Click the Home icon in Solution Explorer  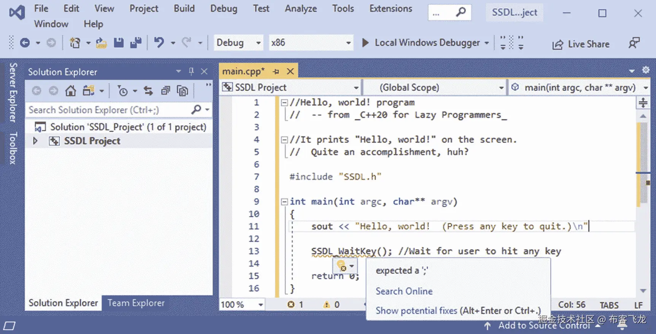(x=71, y=91)
